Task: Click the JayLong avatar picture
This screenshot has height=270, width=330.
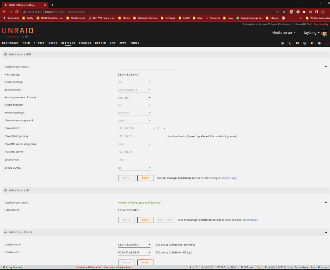Action: coord(324,33)
